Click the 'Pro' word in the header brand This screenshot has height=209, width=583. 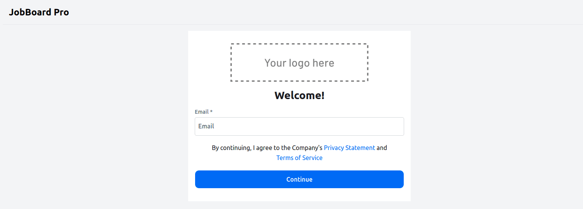tap(61, 12)
